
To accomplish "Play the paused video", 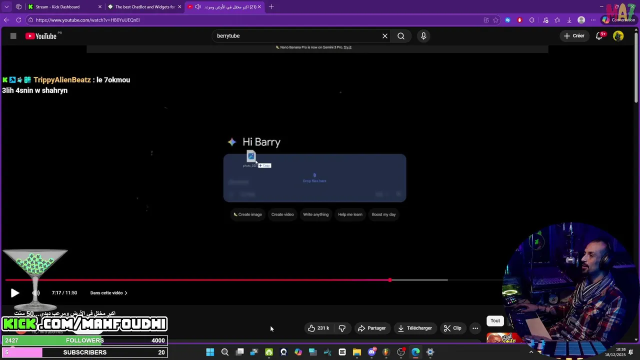I will [15, 293].
